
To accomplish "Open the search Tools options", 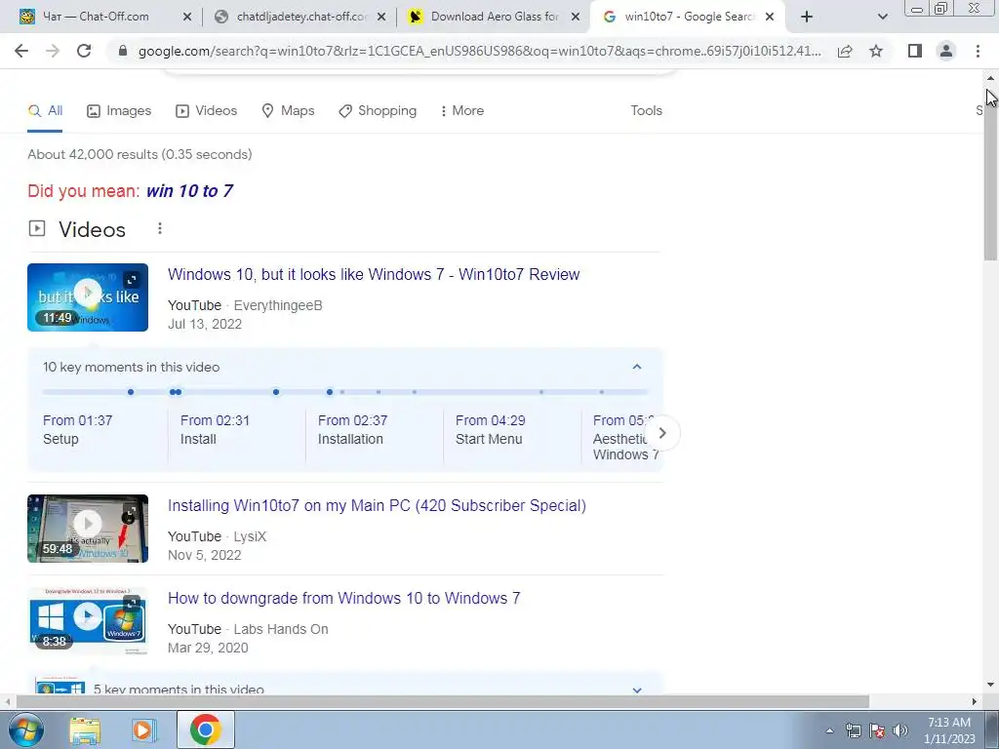I will (646, 111).
